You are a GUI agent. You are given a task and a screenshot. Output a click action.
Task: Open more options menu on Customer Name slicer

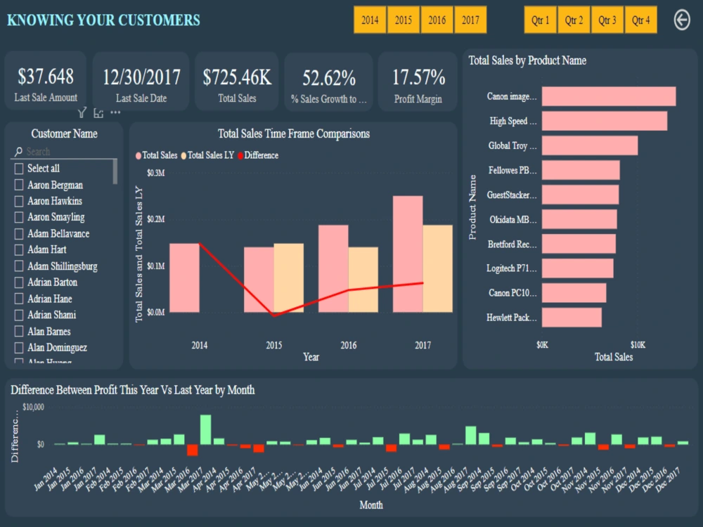point(115,112)
